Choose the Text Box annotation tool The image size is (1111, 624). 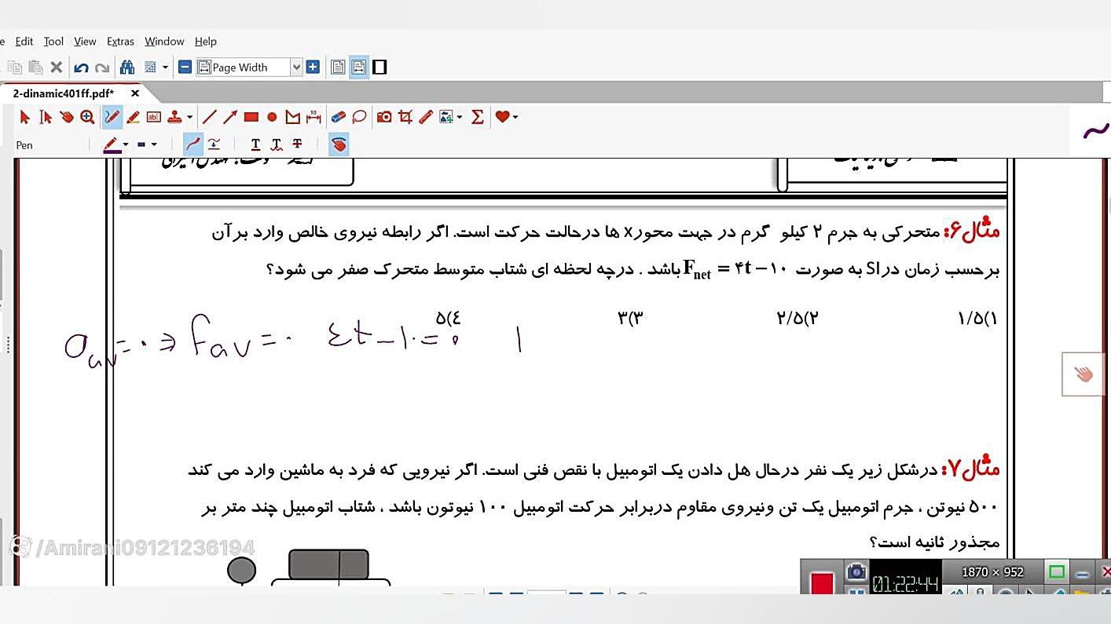coord(154,117)
